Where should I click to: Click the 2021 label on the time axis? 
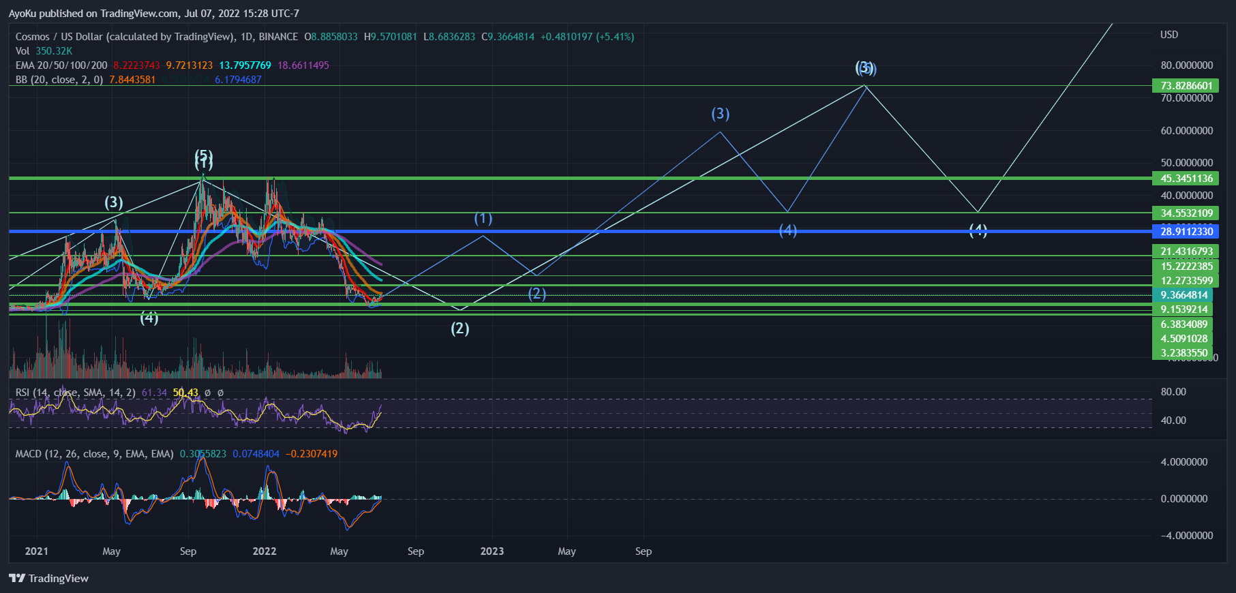tap(37, 551)
